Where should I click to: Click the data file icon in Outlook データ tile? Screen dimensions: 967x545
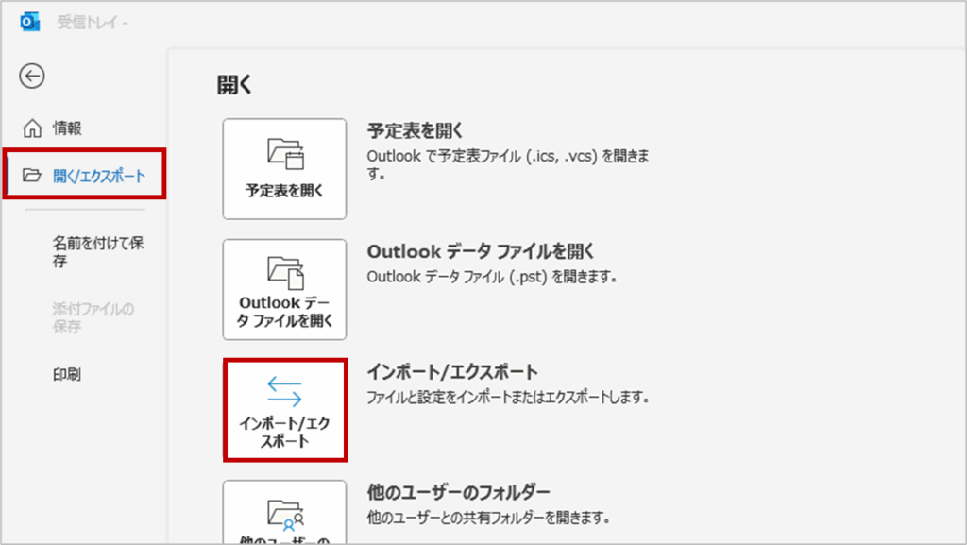click(284, 273)
